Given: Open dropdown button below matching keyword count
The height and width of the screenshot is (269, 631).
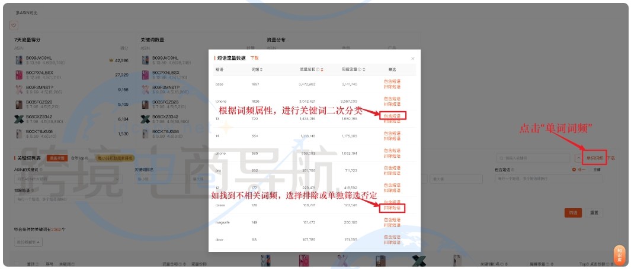Looking at the screenshot, I should point(28,242).
